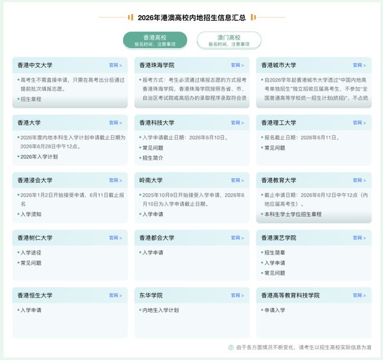
Task: Click 招生章程 under 香港中文大学
Action: [x=31, y=99]
